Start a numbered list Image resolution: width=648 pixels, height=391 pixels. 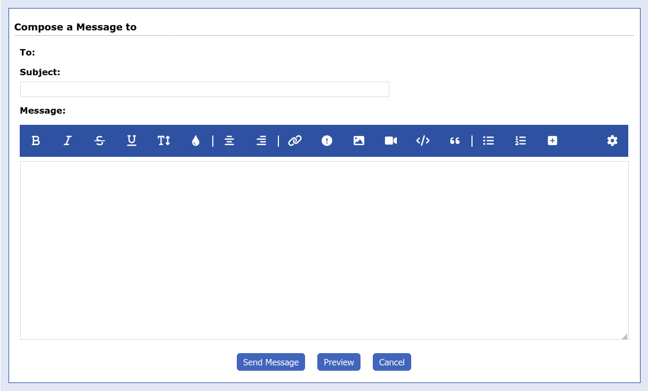[521, 141]
